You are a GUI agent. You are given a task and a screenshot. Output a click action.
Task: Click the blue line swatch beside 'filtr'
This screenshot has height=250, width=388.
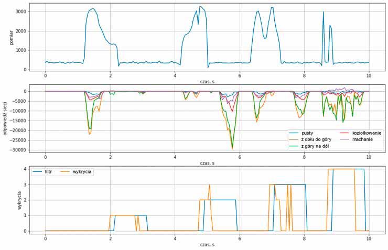[38, 171]
